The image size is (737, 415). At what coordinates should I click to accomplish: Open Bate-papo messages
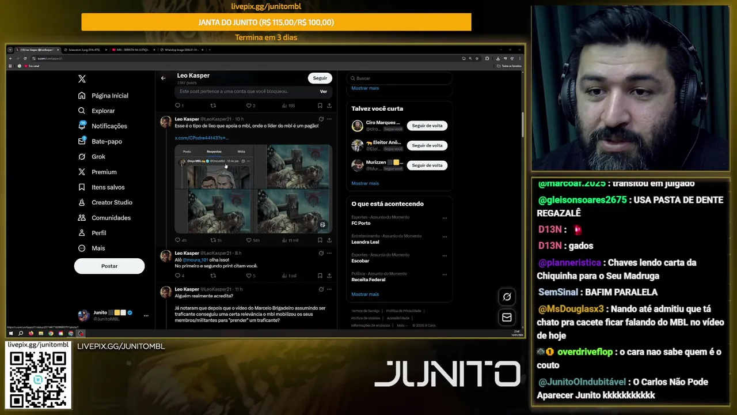point(100,141)
